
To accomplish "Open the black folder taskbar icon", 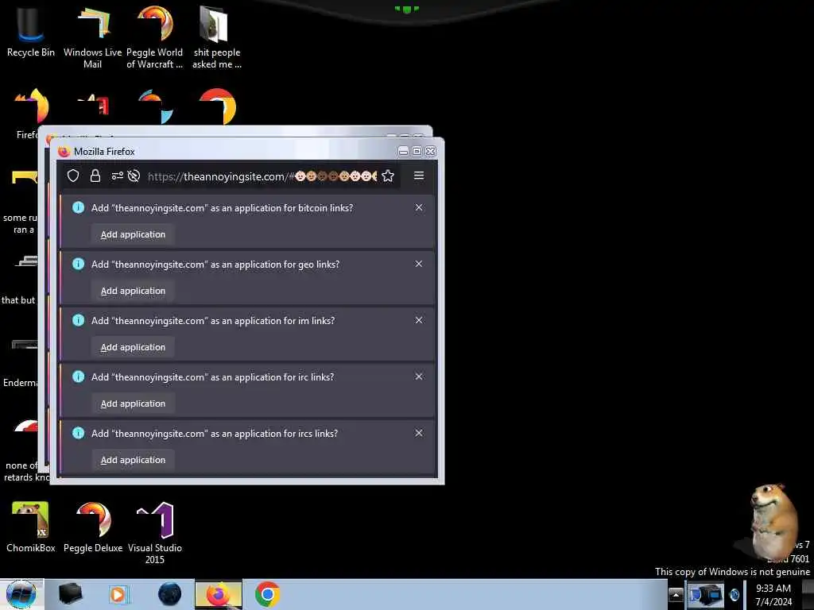I will [x=71, y=594].
